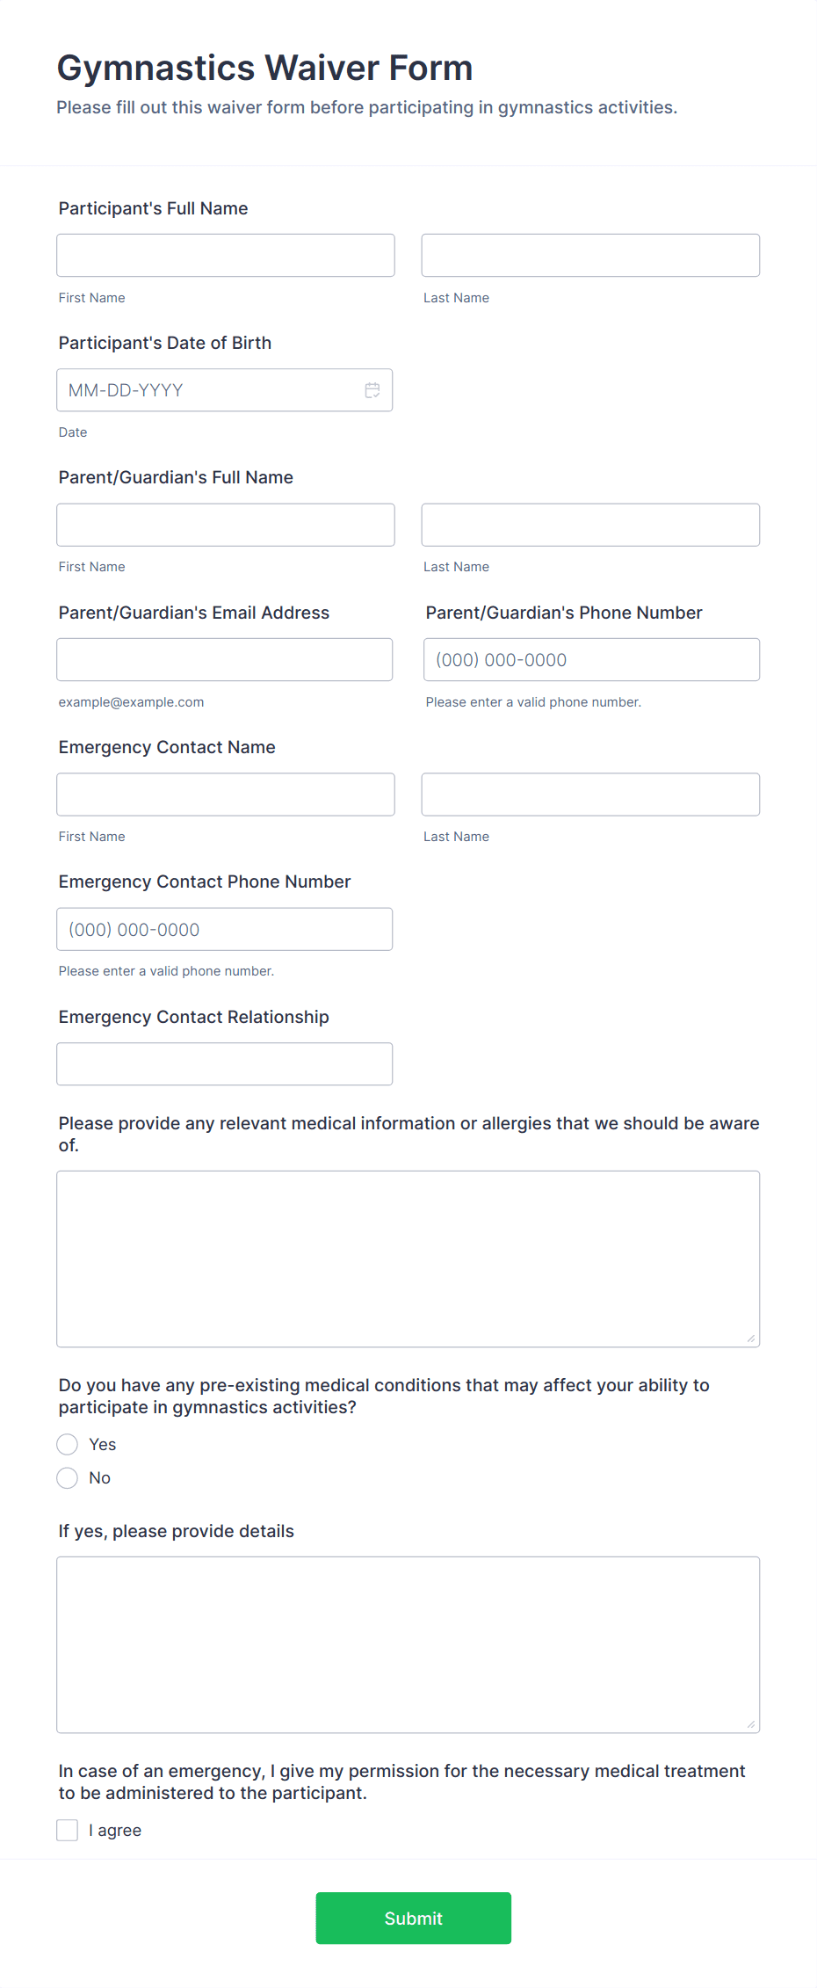Click the pre-existing conditions details text area
The width and height of the screenshot is (817, 1988).
coord(408,1643)
